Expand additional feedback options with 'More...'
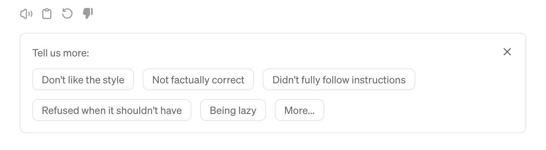The image size is (546, 150). [299, 110]
